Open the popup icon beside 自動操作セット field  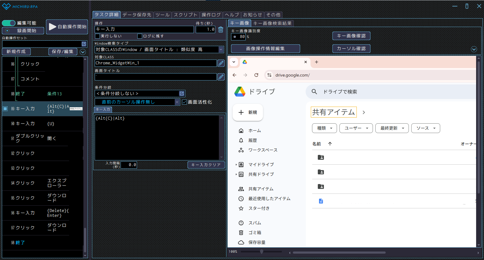pyautogui.click(x=84, y=44)
